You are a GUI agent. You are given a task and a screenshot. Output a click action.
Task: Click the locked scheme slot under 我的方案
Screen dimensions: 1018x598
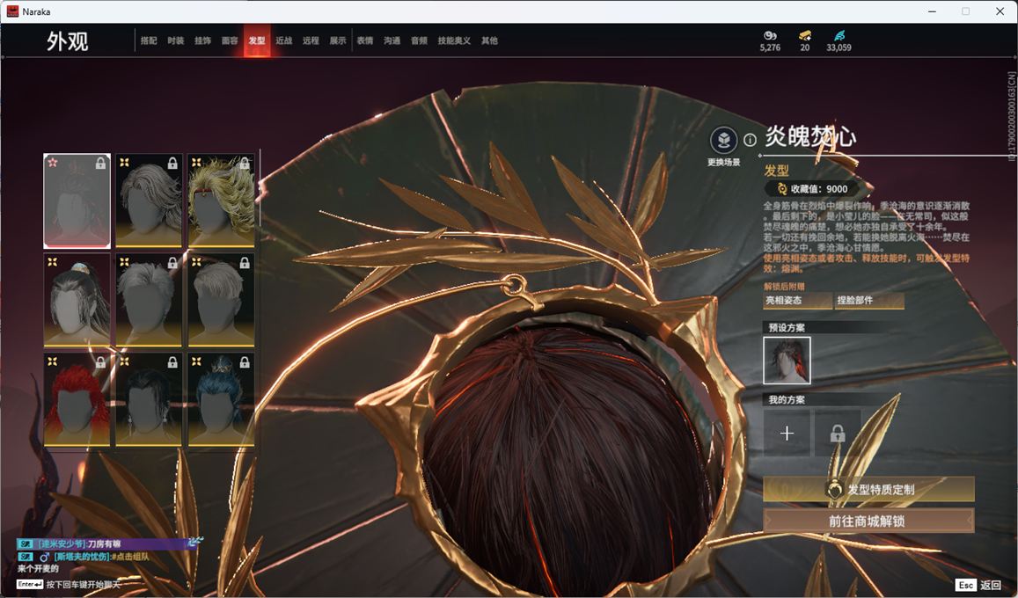coord(838,433)
